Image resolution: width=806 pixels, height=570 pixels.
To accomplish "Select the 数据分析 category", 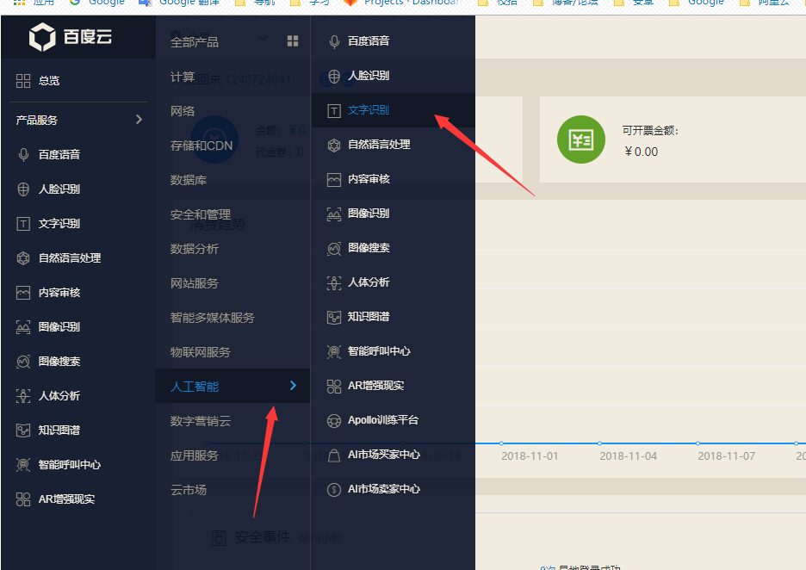I will pyautogui.click(x=195, y=249).
